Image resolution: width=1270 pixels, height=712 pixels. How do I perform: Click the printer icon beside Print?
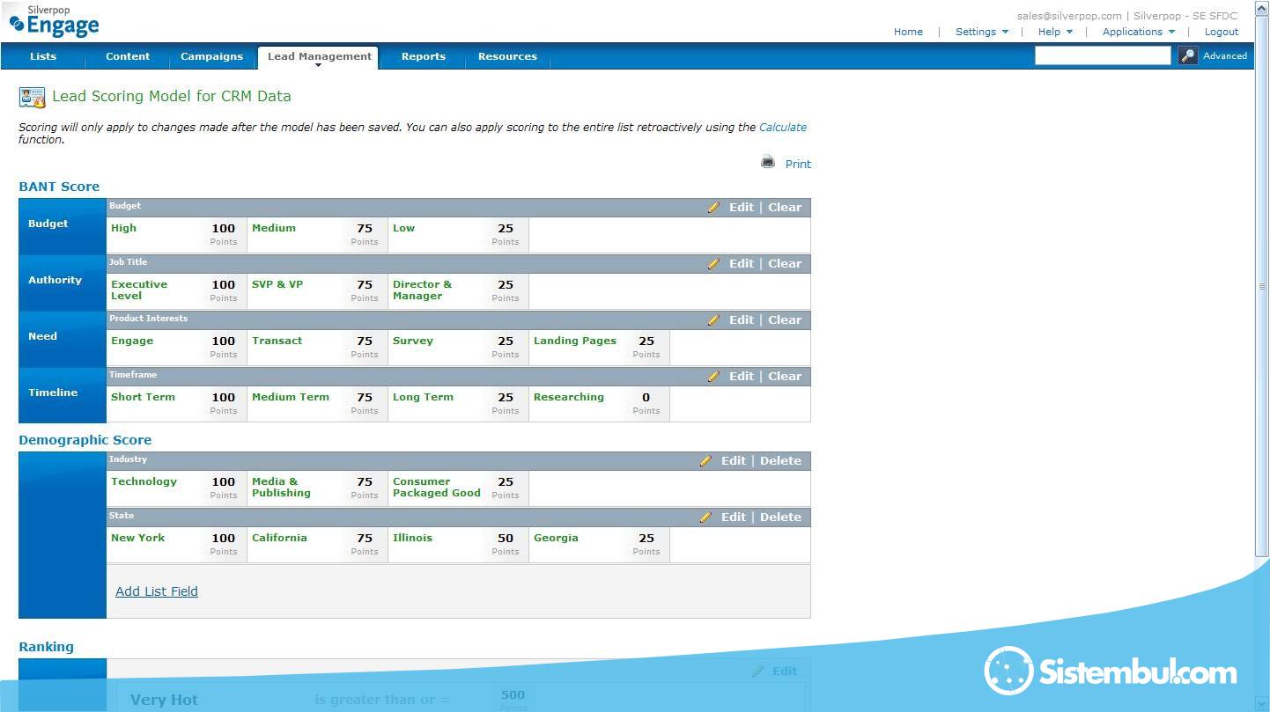(768, 162)
